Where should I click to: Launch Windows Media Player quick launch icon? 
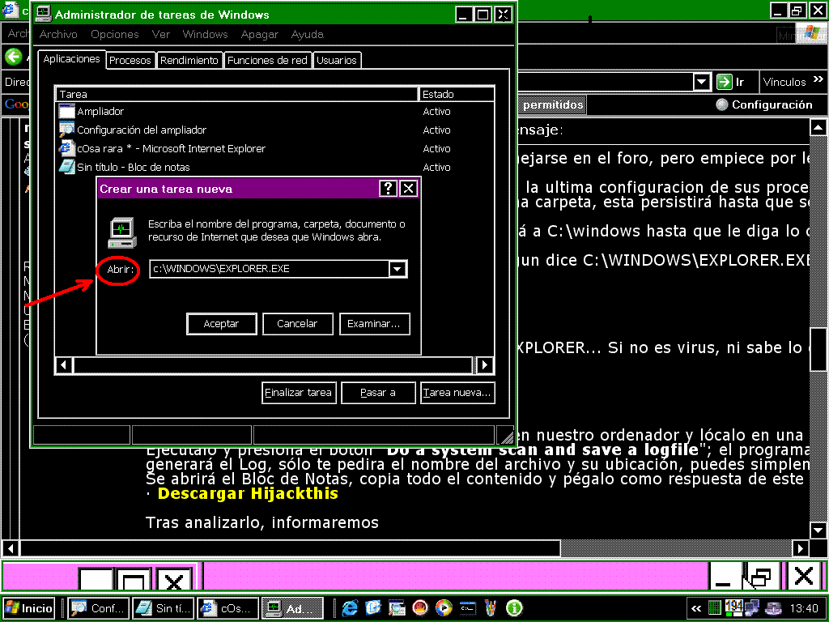click(x=444, y=608)
